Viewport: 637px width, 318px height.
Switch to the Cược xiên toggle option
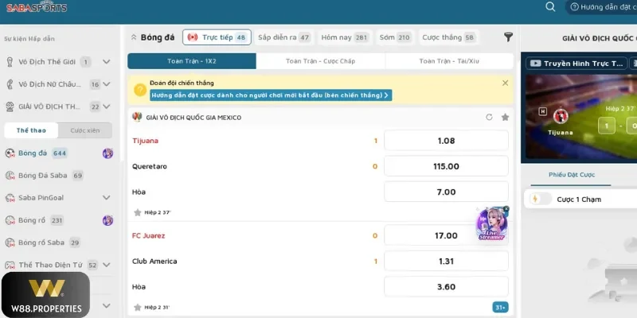tap(84, 130)
